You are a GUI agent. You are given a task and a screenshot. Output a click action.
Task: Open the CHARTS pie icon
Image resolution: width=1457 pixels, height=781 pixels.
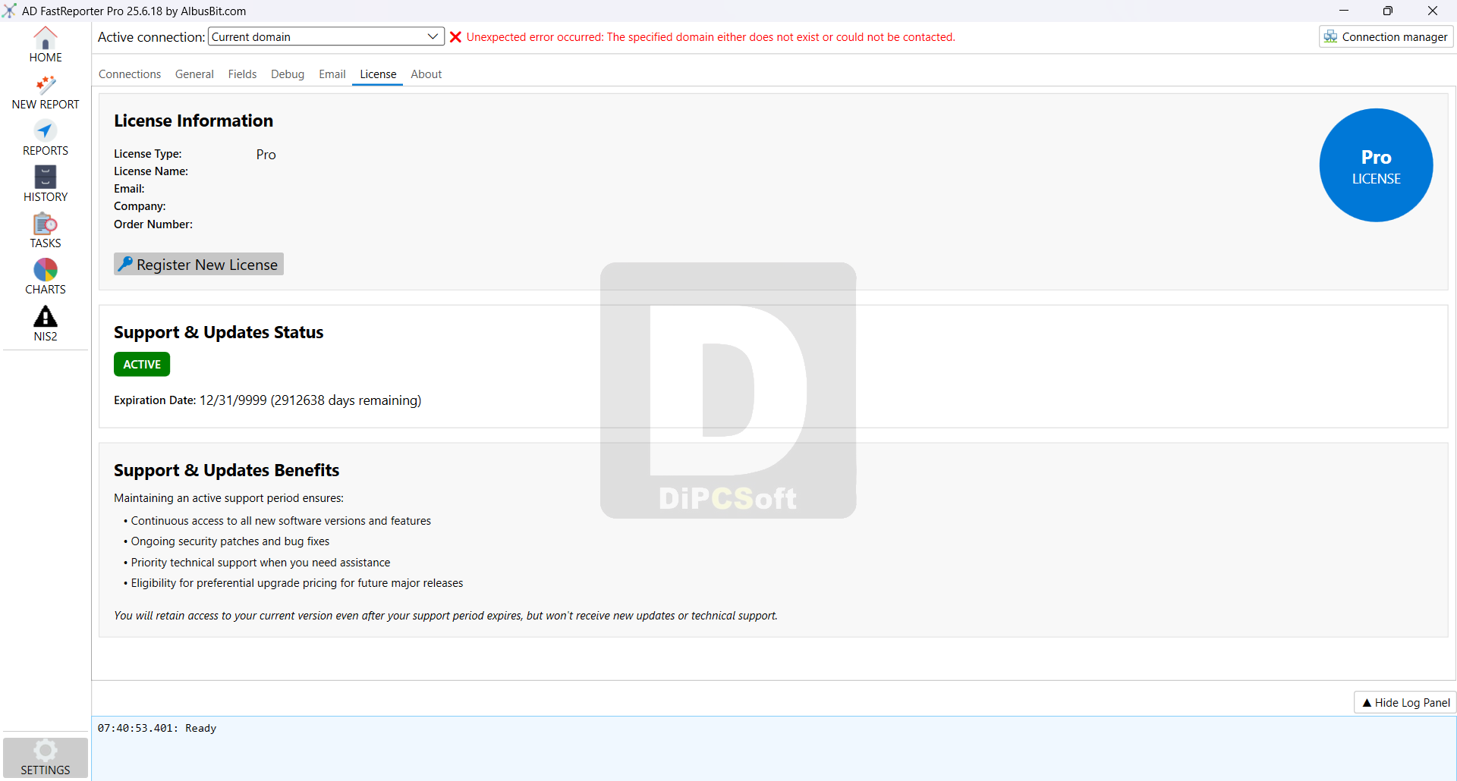46,278
